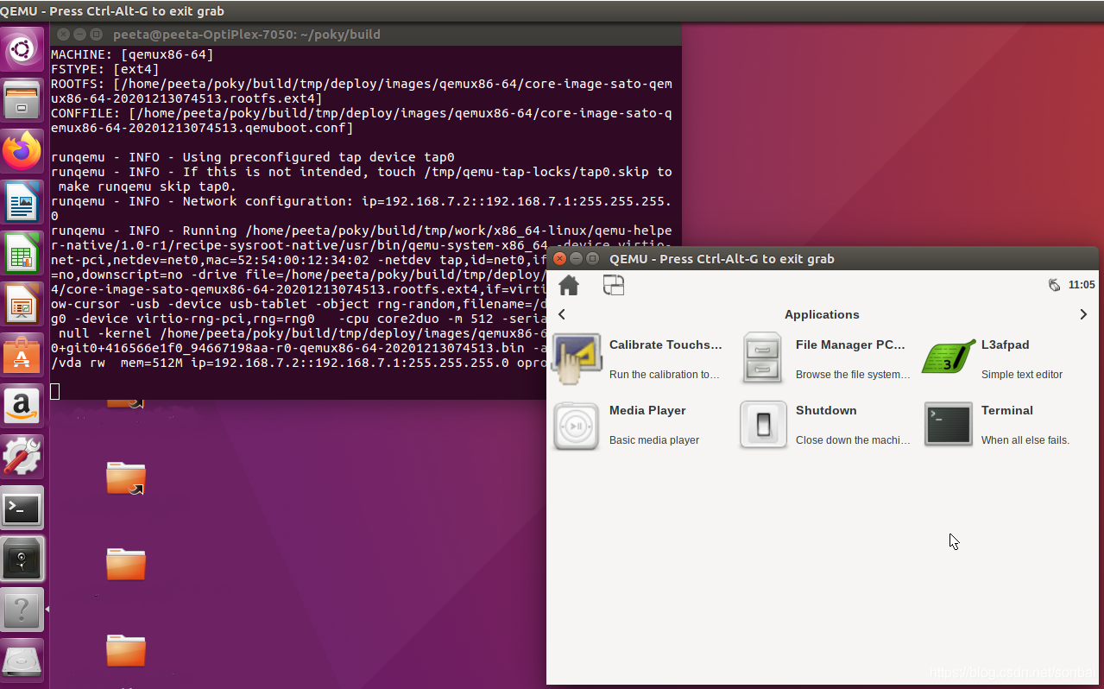The image size is (1104, 689).
Task: Click the Applications category heading
Action: tap(822, 315)
